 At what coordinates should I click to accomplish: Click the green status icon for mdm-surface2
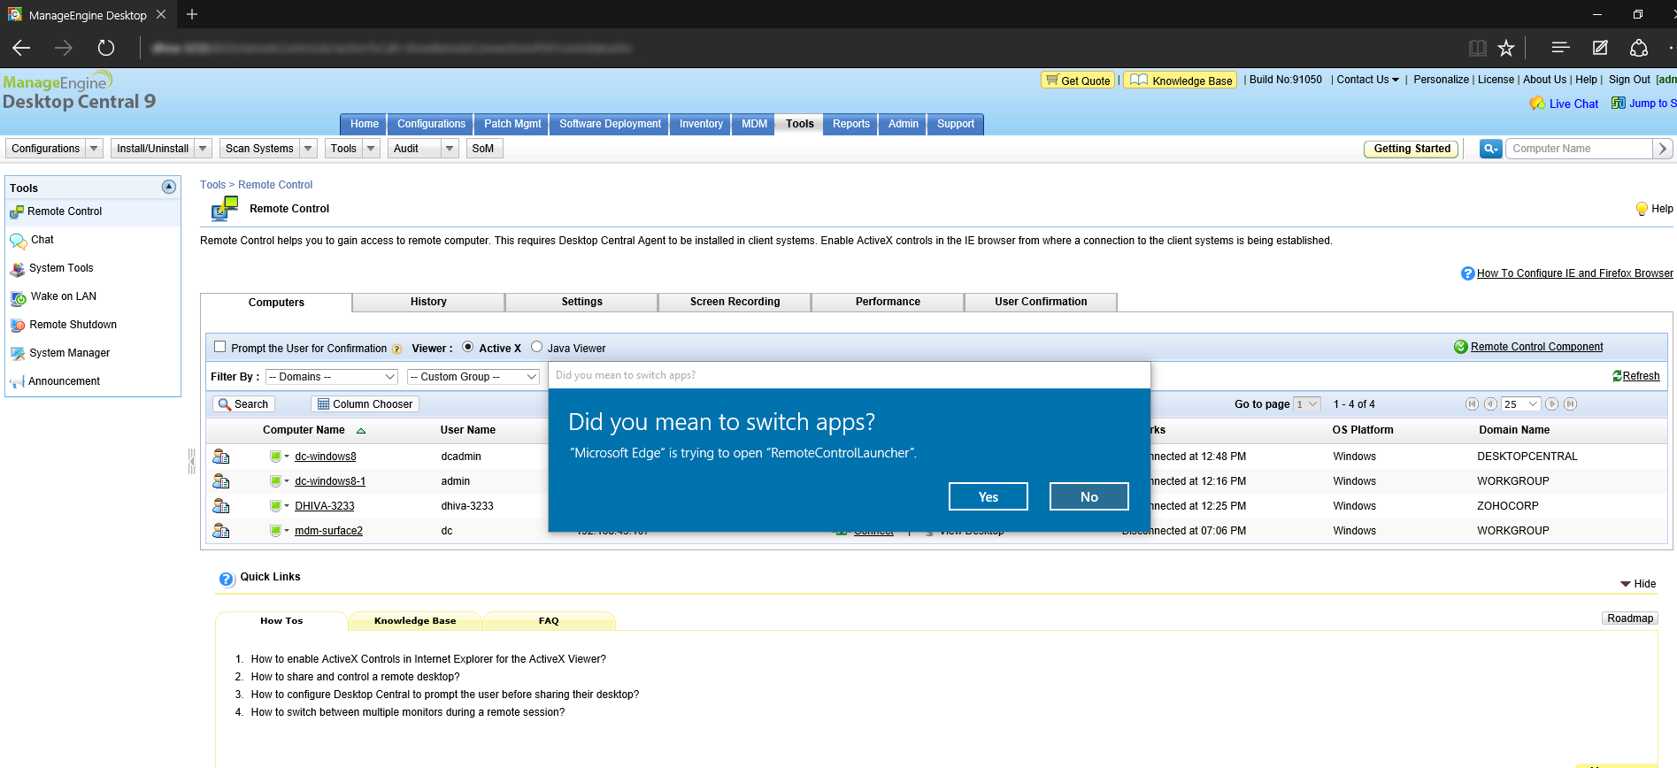click(x=275, y=531)
